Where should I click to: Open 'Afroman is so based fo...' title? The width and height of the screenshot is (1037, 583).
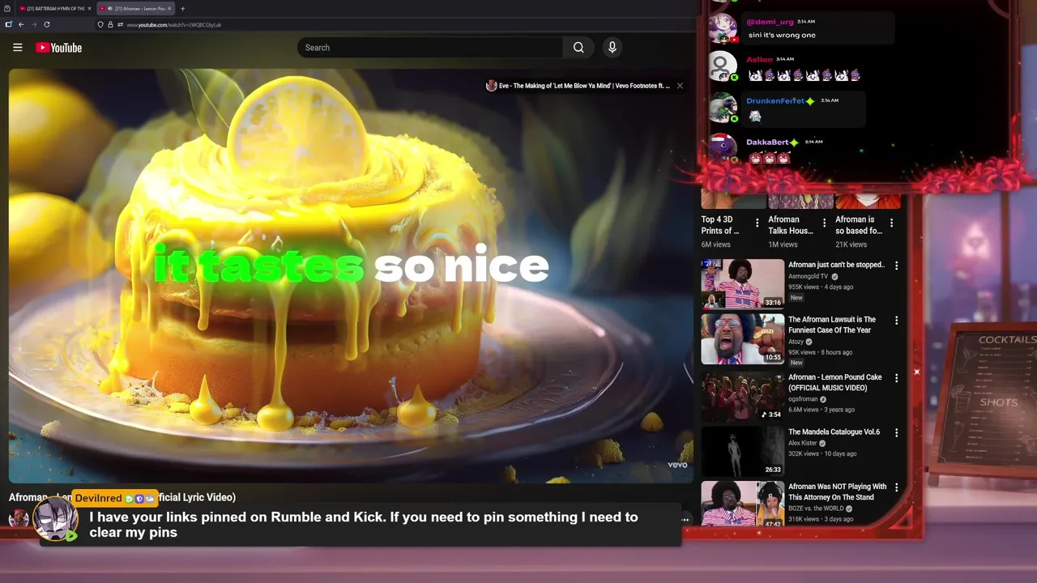pos(859,225)
